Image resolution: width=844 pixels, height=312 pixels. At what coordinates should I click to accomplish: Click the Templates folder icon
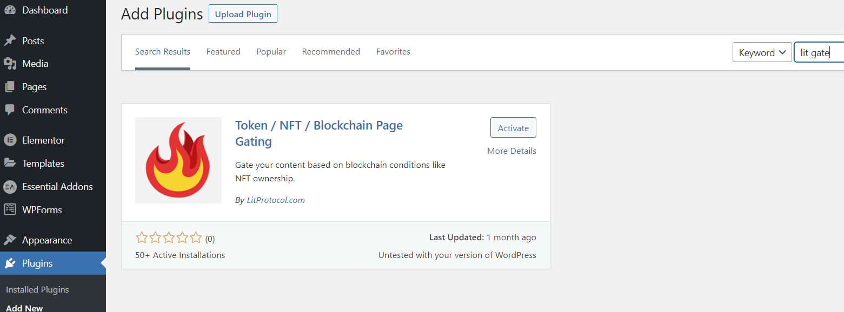tap(10, 164)
